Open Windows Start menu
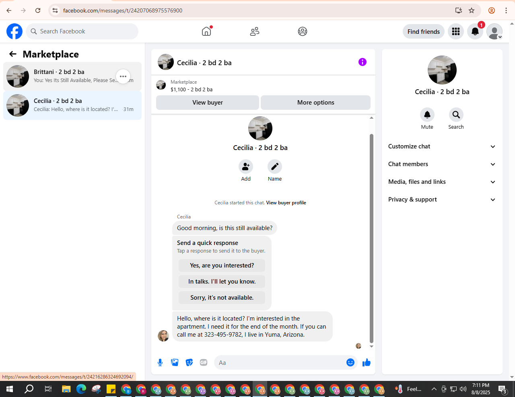The image size is (515, 397). click(10, 389)
